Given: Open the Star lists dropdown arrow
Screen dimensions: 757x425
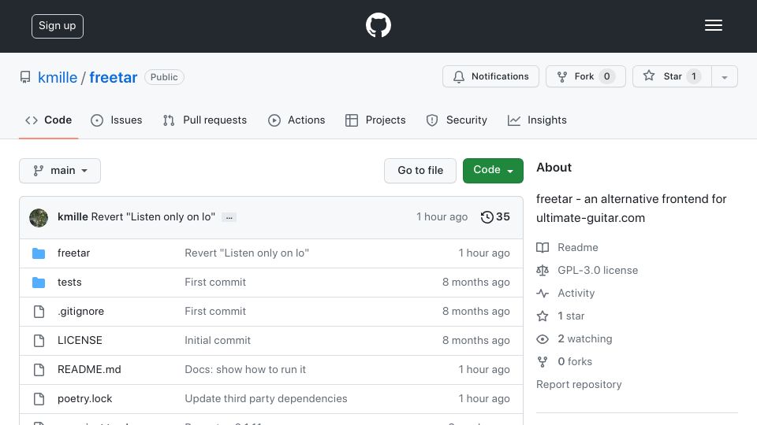Looking at the screenshot, I should pos(724,76).
